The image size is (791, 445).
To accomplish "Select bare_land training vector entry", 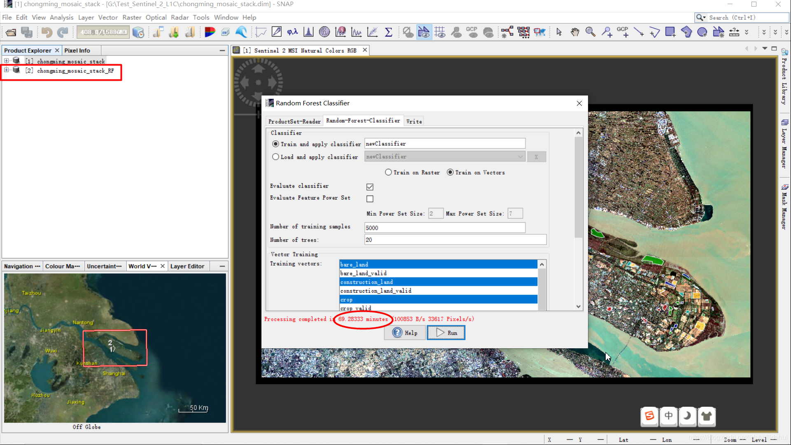I will (x=438, y=264).
